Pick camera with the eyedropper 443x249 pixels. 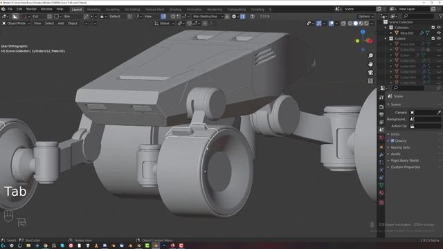(439, 112)
